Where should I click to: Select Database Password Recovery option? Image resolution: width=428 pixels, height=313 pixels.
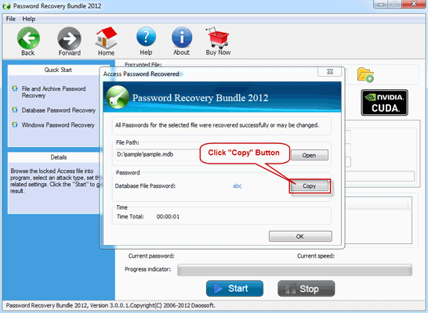(x=59, y=110)
